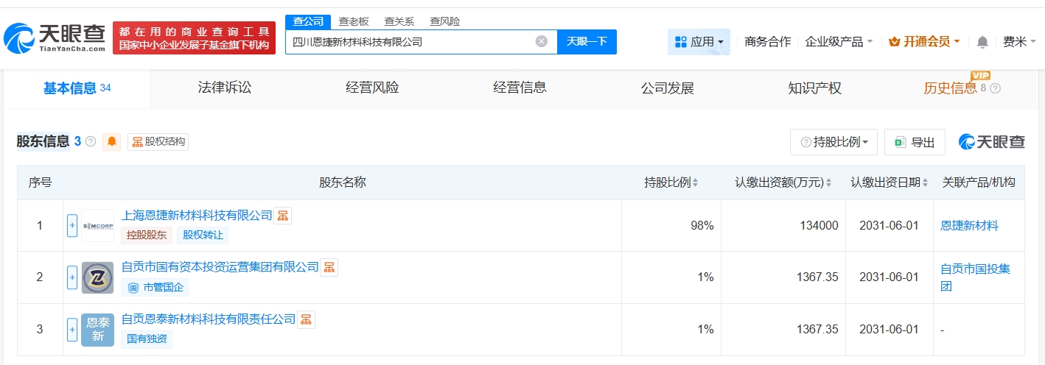Open help icon beside 历史信息 tab

[996, 88]
